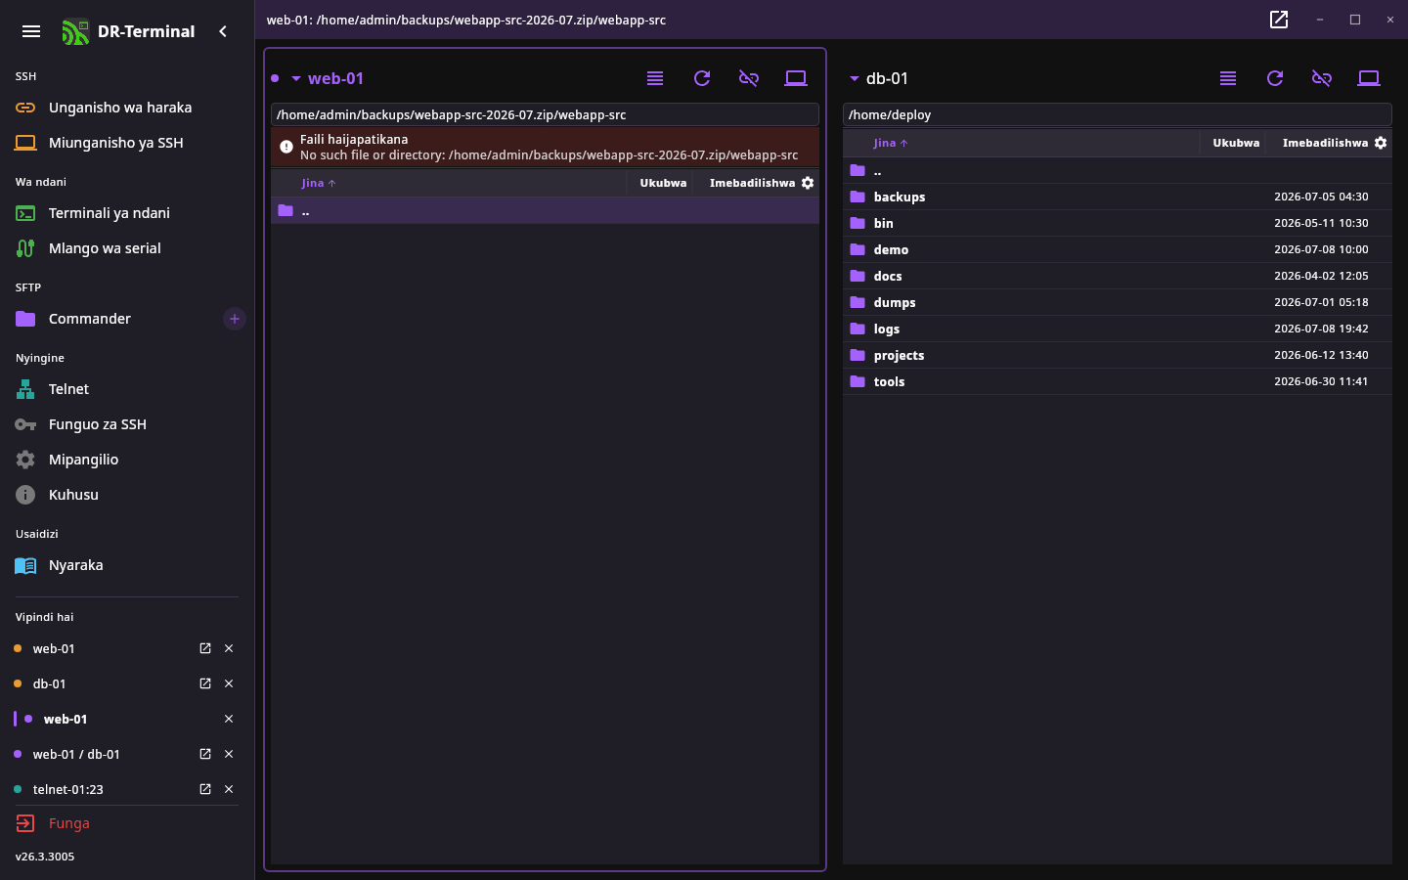
Task: Sort db-01 pane by Ukubwa
Action: (1236, 143)
